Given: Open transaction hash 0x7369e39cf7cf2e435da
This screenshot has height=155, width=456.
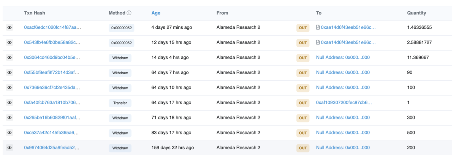Looking at the screenshot, I should click(52, 88).
